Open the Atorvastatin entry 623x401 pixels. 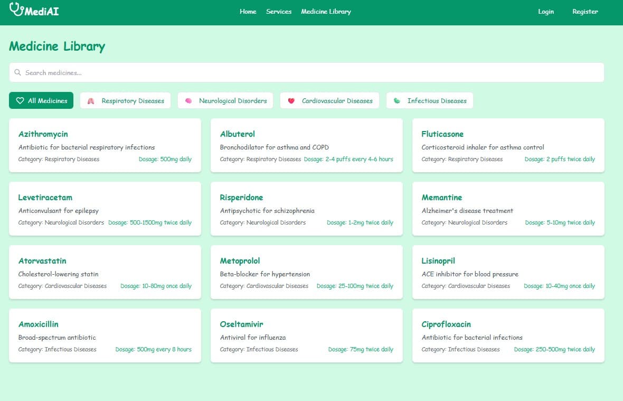pos(104,272)
